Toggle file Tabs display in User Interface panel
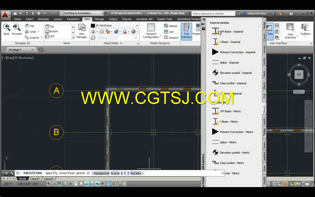 270,32
